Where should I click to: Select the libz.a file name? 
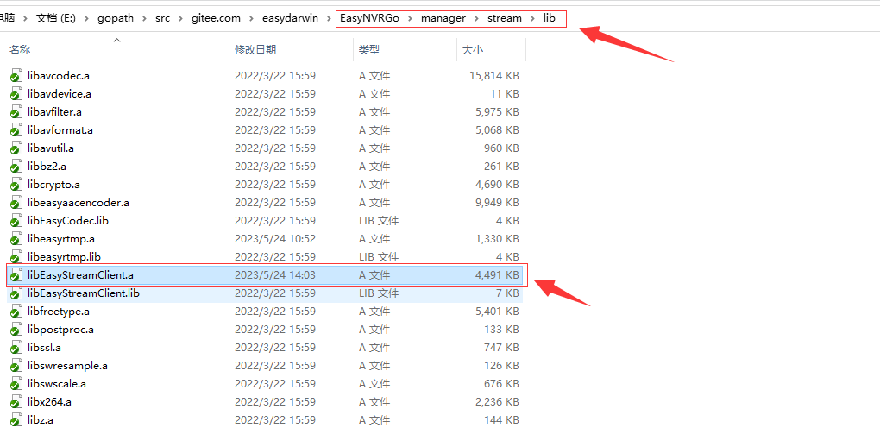pyautogui.click(x=41, y=420)
